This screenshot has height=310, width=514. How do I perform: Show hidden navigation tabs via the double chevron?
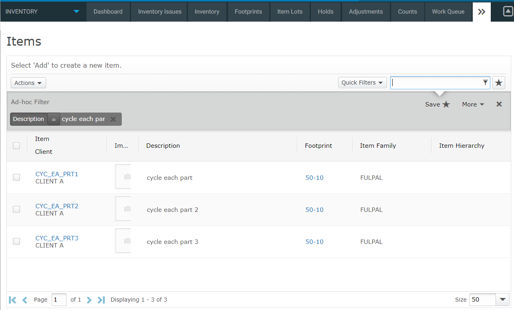pyautogui.click(x=481, y=12)
